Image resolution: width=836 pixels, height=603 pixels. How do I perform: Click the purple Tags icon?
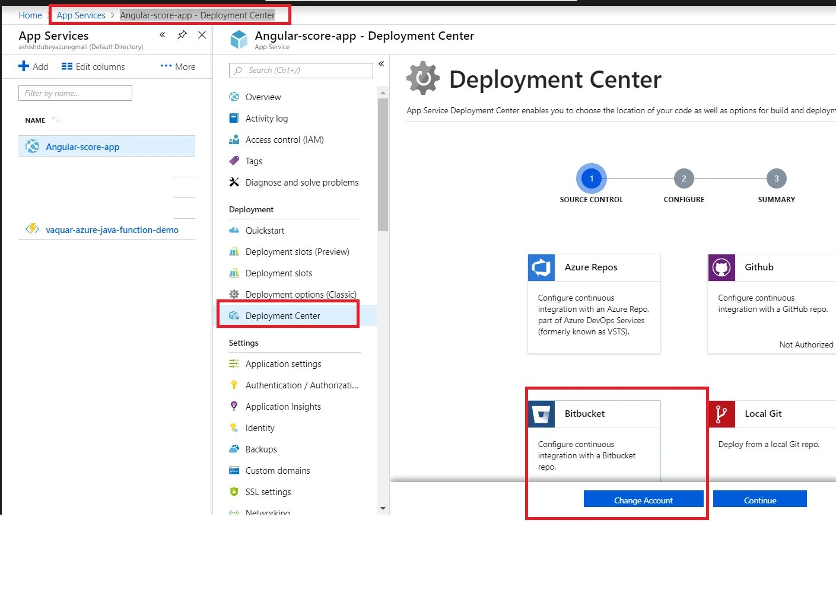tap(234, 161)
